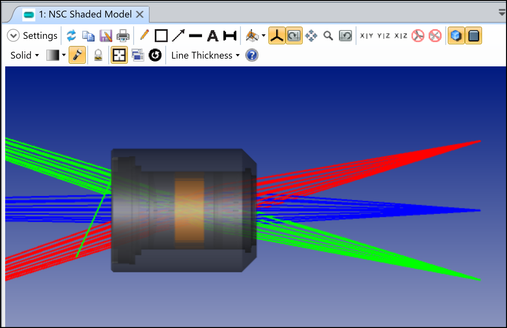
Task: Select the 1: NSC Shaded Model tab
Action: pyautogui.click(x=85, y=14)
